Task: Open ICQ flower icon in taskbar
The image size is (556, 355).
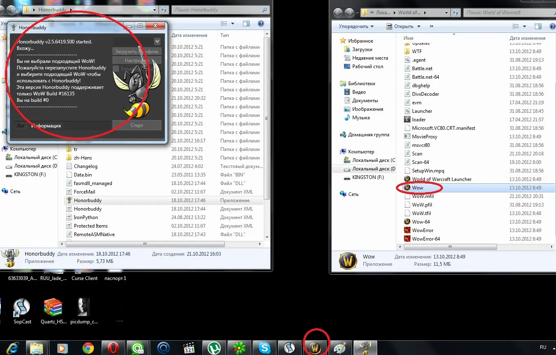Action: (x=239, y=348)
